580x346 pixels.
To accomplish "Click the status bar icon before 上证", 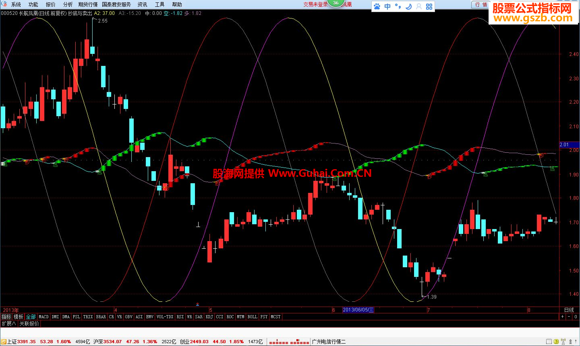I will click(x=4, y=342).
